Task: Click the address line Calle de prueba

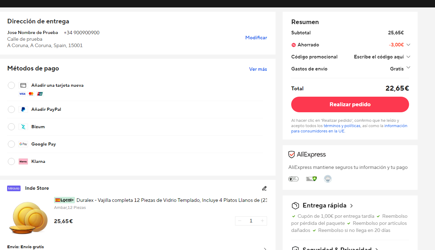Action: pos(25,39)
